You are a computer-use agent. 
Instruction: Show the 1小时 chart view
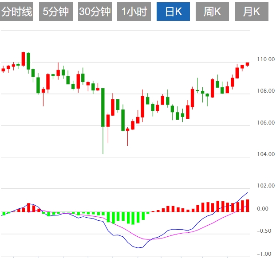click(x=134, y=12)
